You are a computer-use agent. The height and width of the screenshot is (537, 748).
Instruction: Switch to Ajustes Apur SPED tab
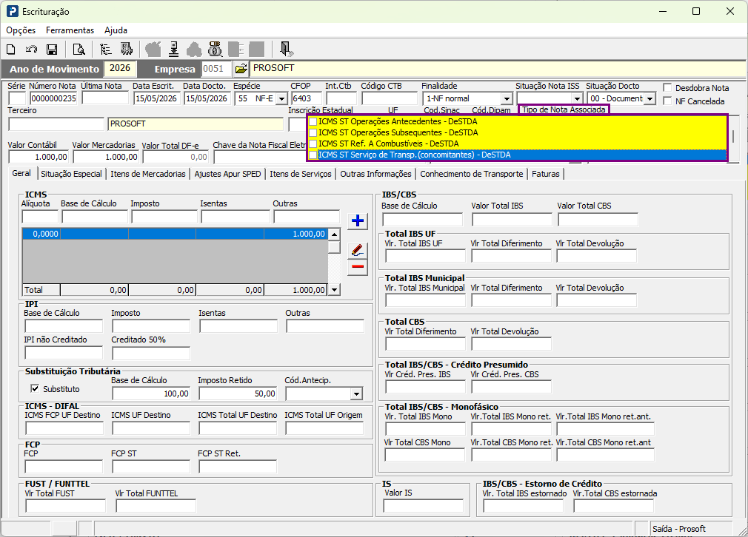[227, 174]
